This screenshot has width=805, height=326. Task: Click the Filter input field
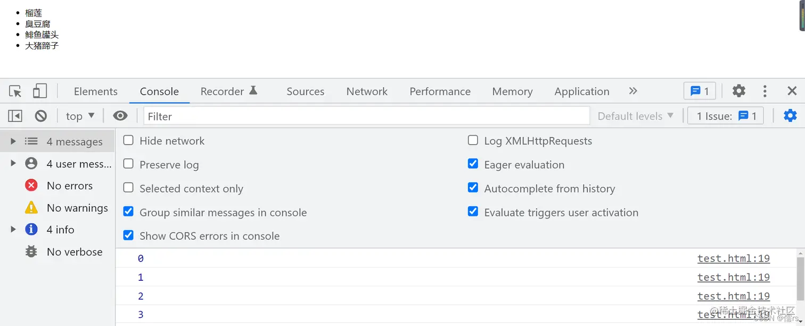(366, 116)
